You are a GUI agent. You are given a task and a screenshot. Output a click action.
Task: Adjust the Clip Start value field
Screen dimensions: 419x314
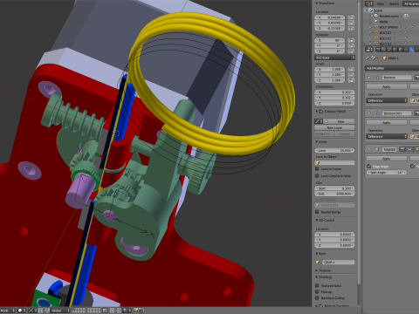click(x=335, y=188)
